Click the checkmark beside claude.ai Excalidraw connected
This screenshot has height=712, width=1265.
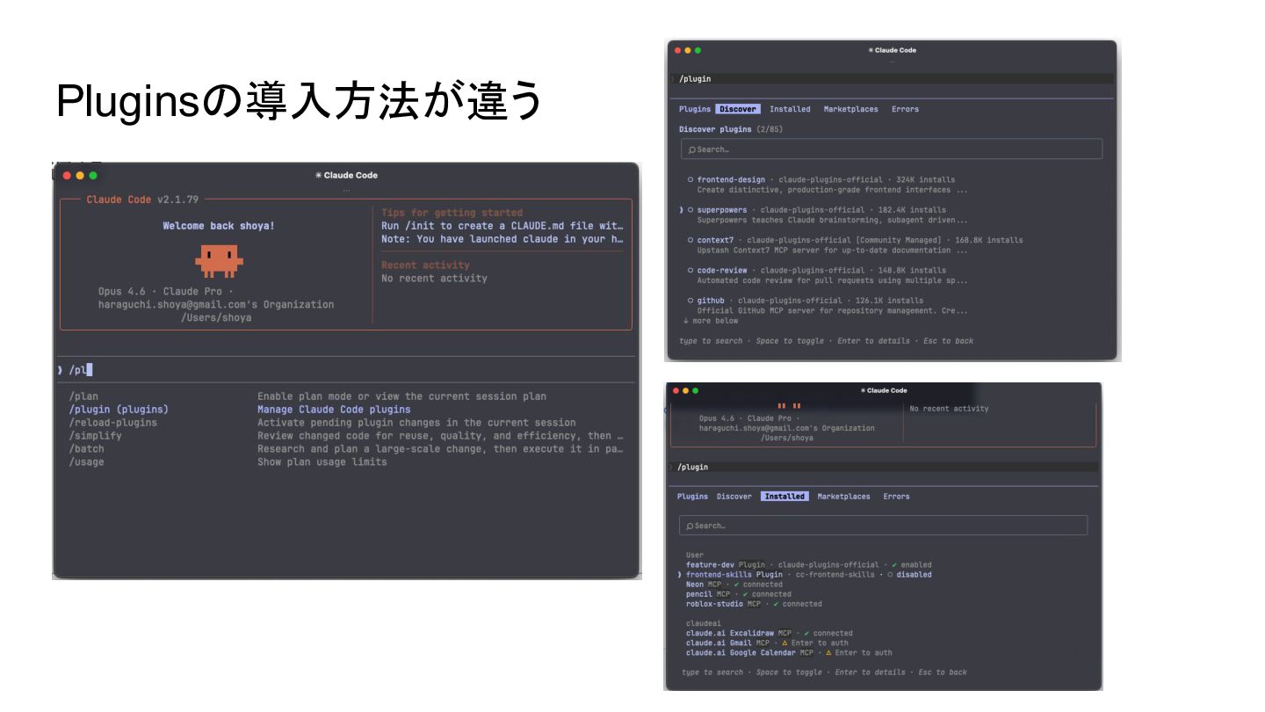[806, 633]
